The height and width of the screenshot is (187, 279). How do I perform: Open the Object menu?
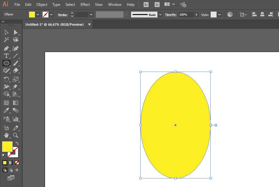(42, 5)
